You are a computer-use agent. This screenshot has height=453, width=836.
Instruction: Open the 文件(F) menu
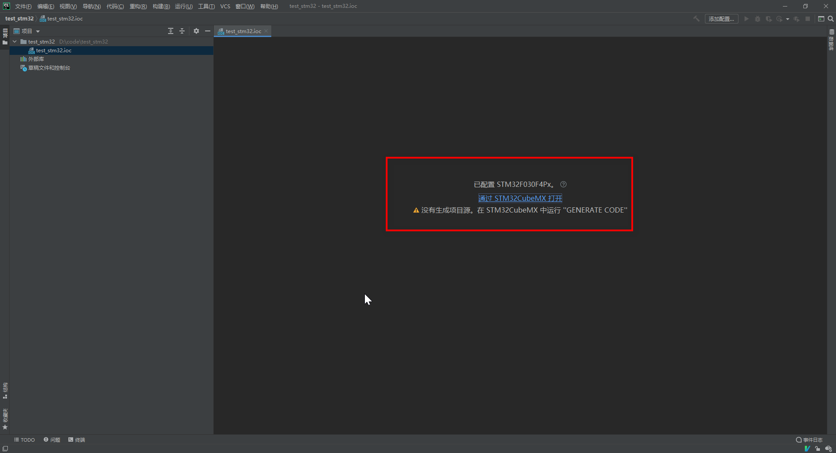pyautogui.click(x=23, y=6)
